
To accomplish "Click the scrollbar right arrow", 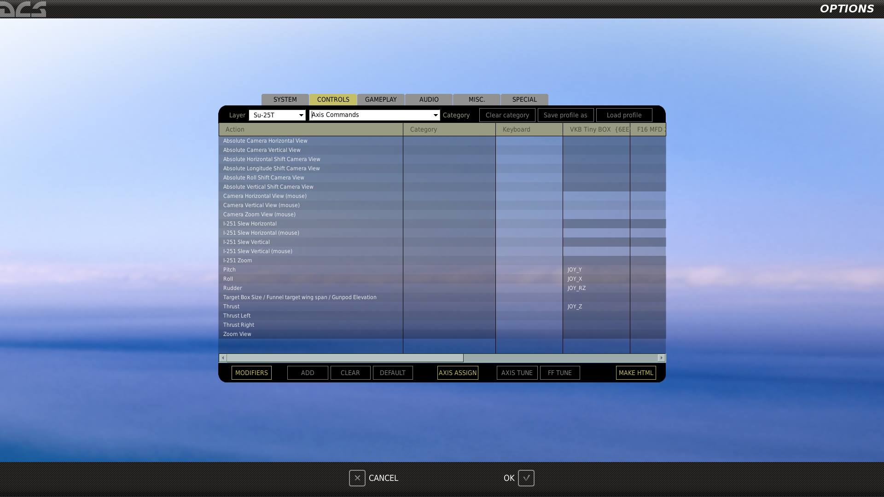I will [662, 358].
